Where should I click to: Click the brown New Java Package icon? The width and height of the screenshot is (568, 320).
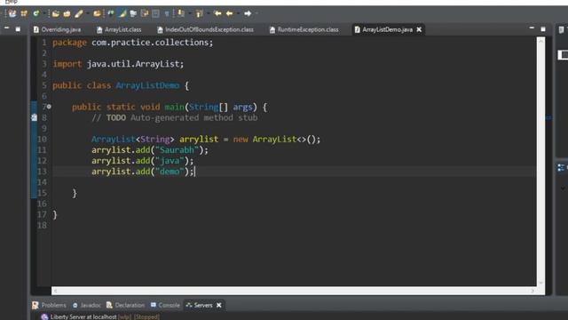[x=24, y=13]
